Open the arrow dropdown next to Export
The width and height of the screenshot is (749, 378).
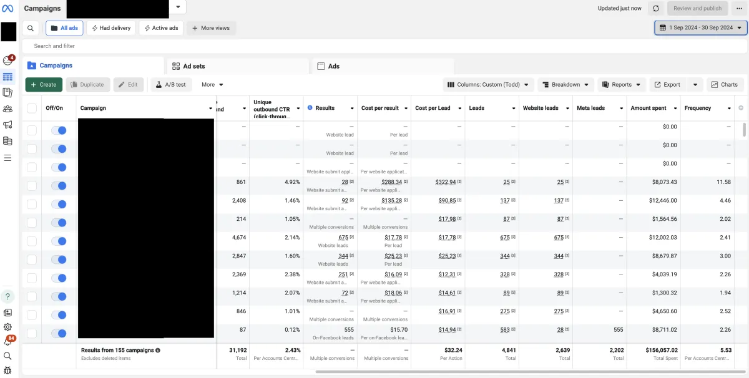(696, 85)
